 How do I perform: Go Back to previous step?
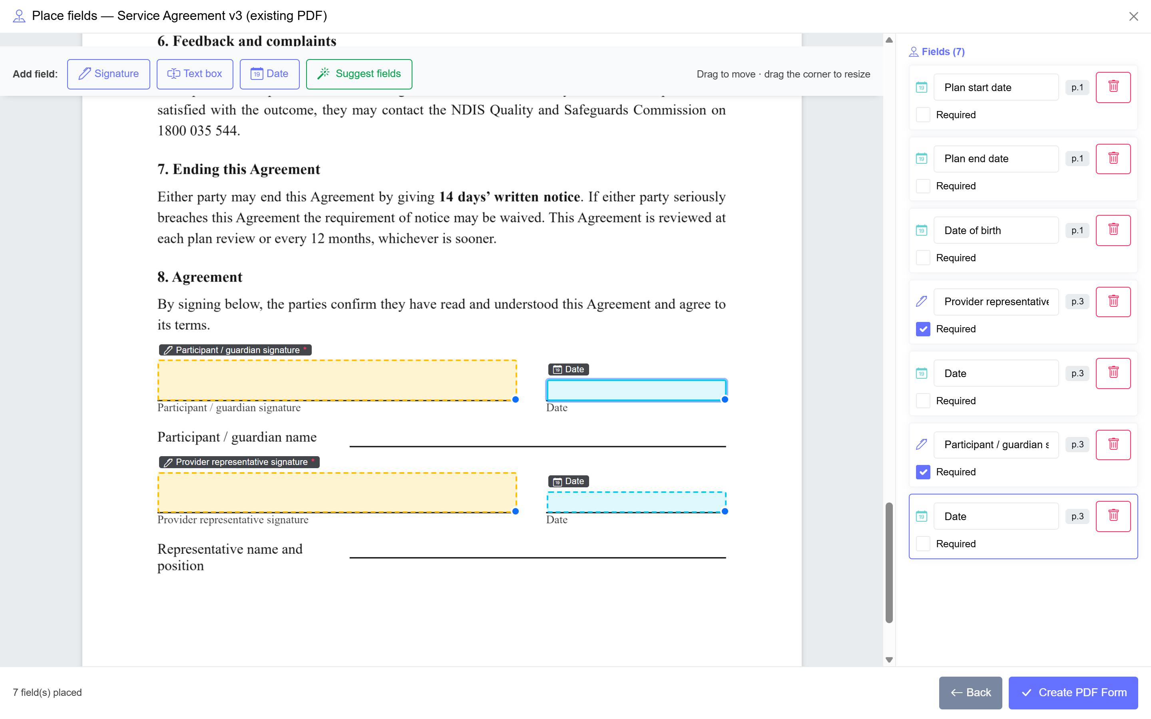point(970,692)
